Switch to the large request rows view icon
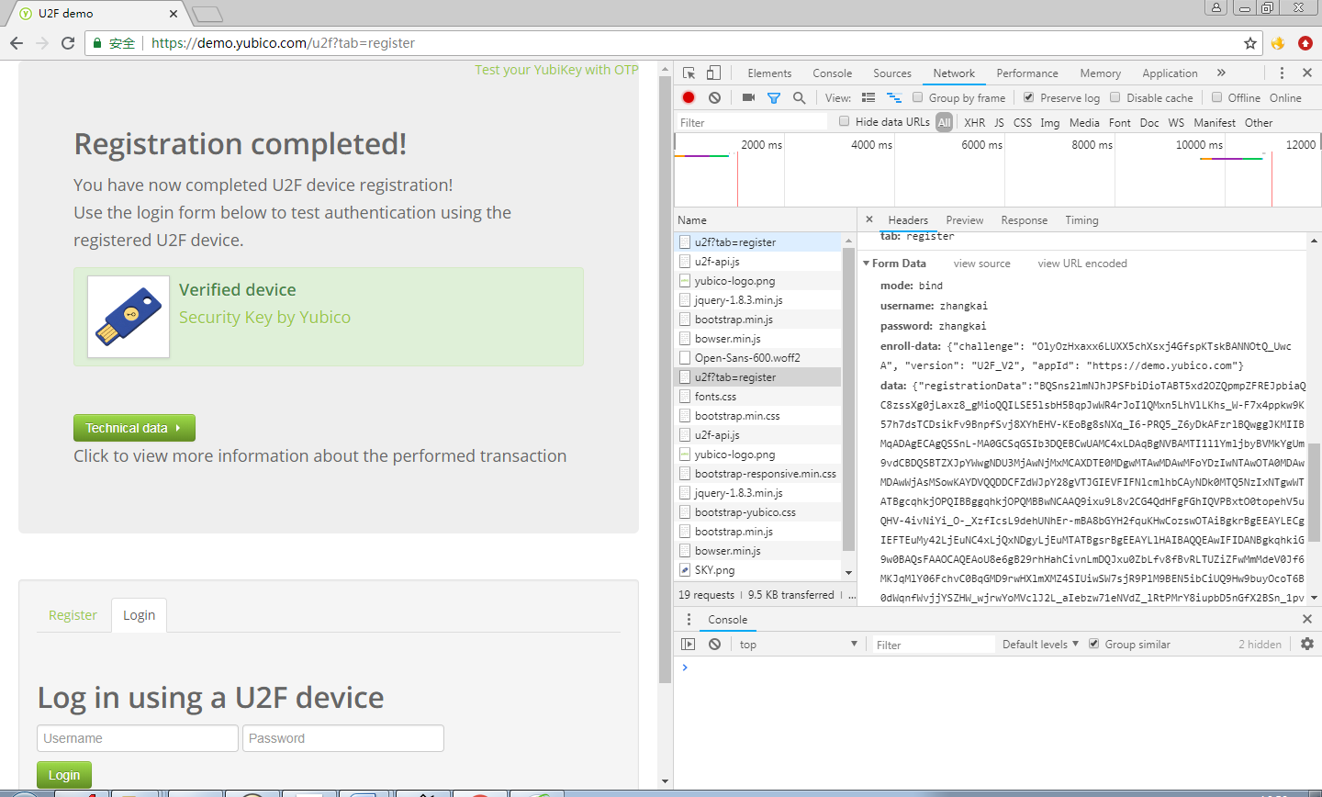This screenshot has width=1322, height=797. pyautogui.click(x=868, y=97)
